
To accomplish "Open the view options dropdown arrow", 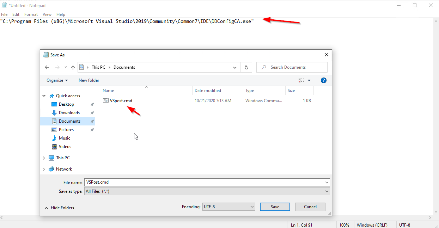I will click(x=309, y=80).
